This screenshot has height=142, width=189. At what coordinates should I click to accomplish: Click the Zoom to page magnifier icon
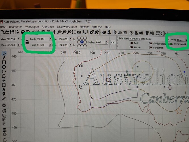coord(59,32)
